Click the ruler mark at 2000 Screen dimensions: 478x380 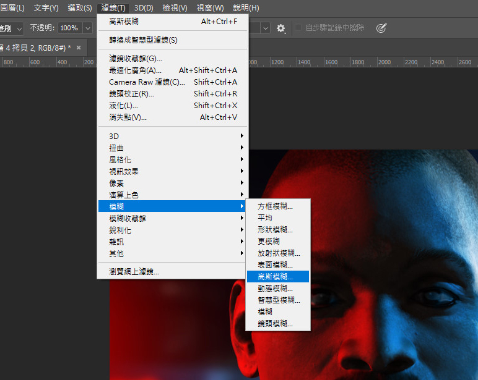(x=385, y=62)
